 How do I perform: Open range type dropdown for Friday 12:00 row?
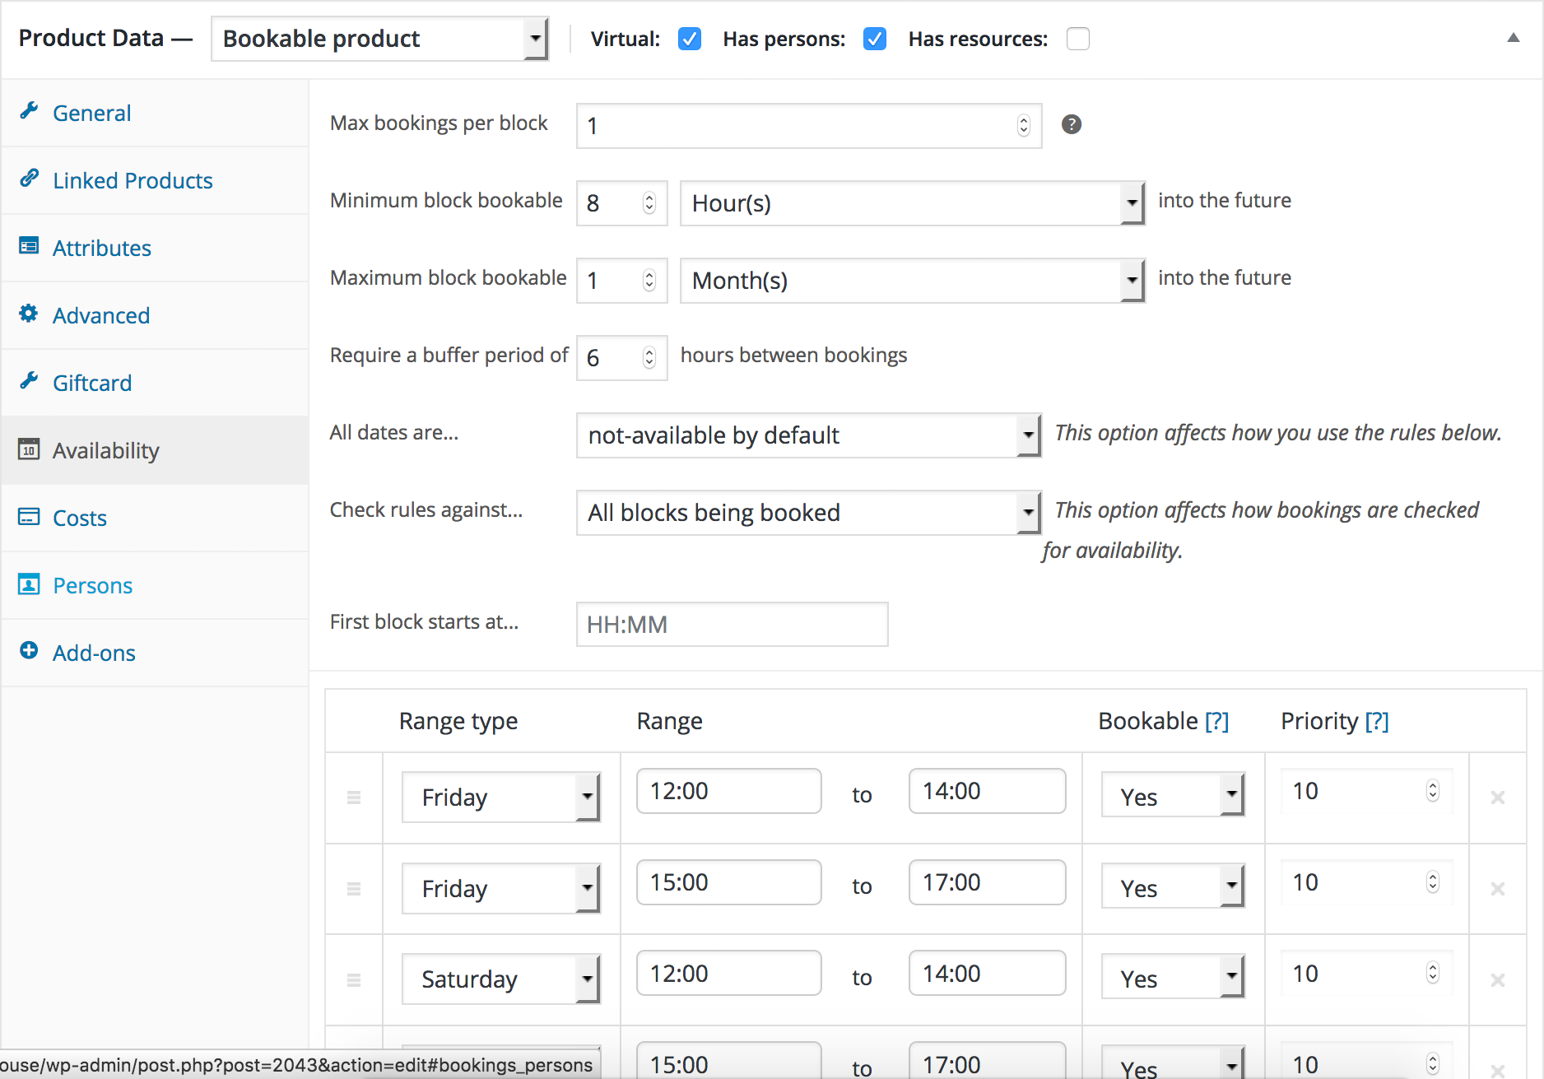[x=501, y=797]
